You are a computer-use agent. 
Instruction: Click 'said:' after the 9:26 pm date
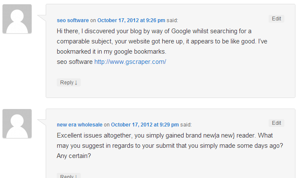(x=172, y=20)
